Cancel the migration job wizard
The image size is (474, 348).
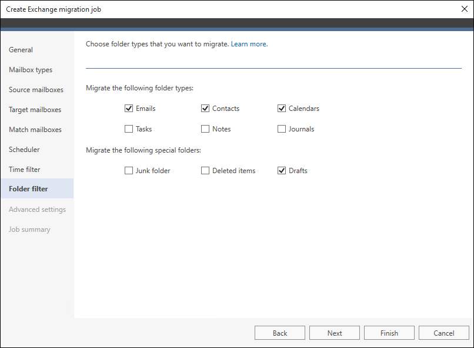[444, 333]
